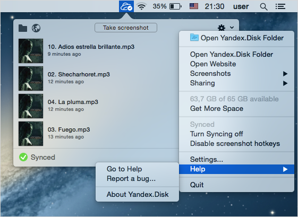Select Report a bug... entry
Screen dimensions: 298x217
(x=131, y=178)
